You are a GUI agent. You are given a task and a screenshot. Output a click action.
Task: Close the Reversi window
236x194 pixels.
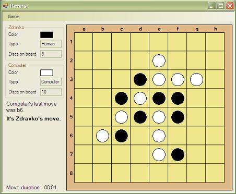[230, 6]
